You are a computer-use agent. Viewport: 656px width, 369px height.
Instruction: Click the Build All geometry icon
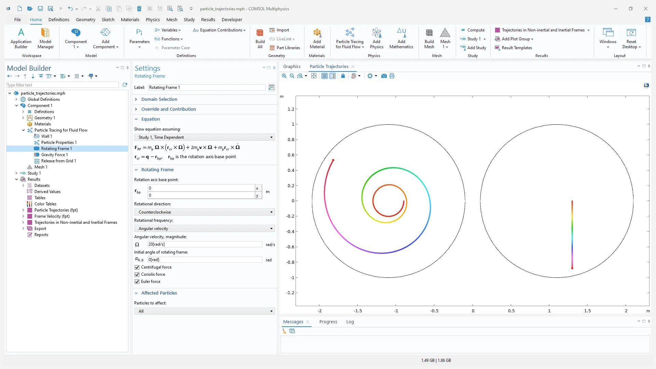click(x=260, y=38)
